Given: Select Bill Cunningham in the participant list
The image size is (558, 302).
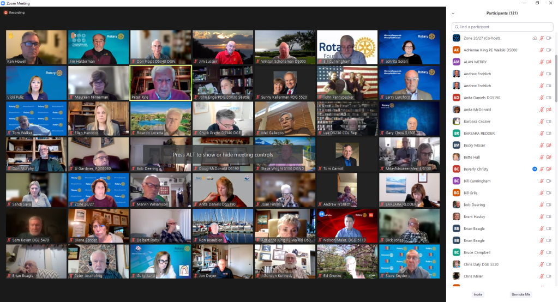Looking at the screenshot, I should tap(477, 181).
